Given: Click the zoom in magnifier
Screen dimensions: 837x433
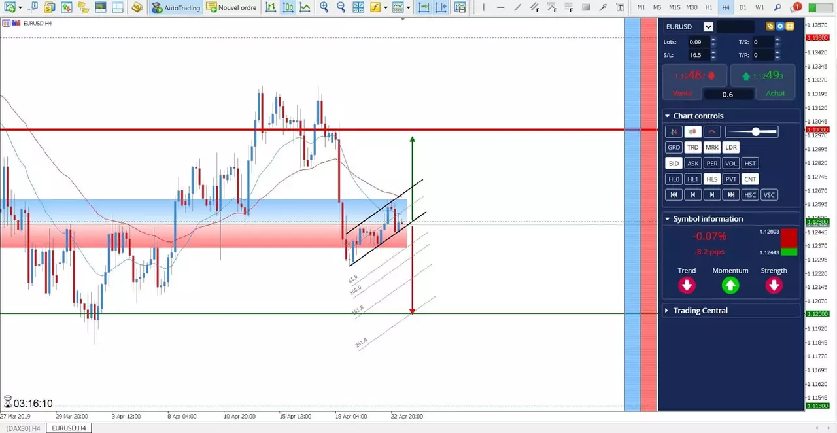Looking at the screenshot, I should click(324, 7).
